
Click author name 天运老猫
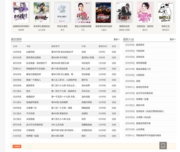pos(86,74)
